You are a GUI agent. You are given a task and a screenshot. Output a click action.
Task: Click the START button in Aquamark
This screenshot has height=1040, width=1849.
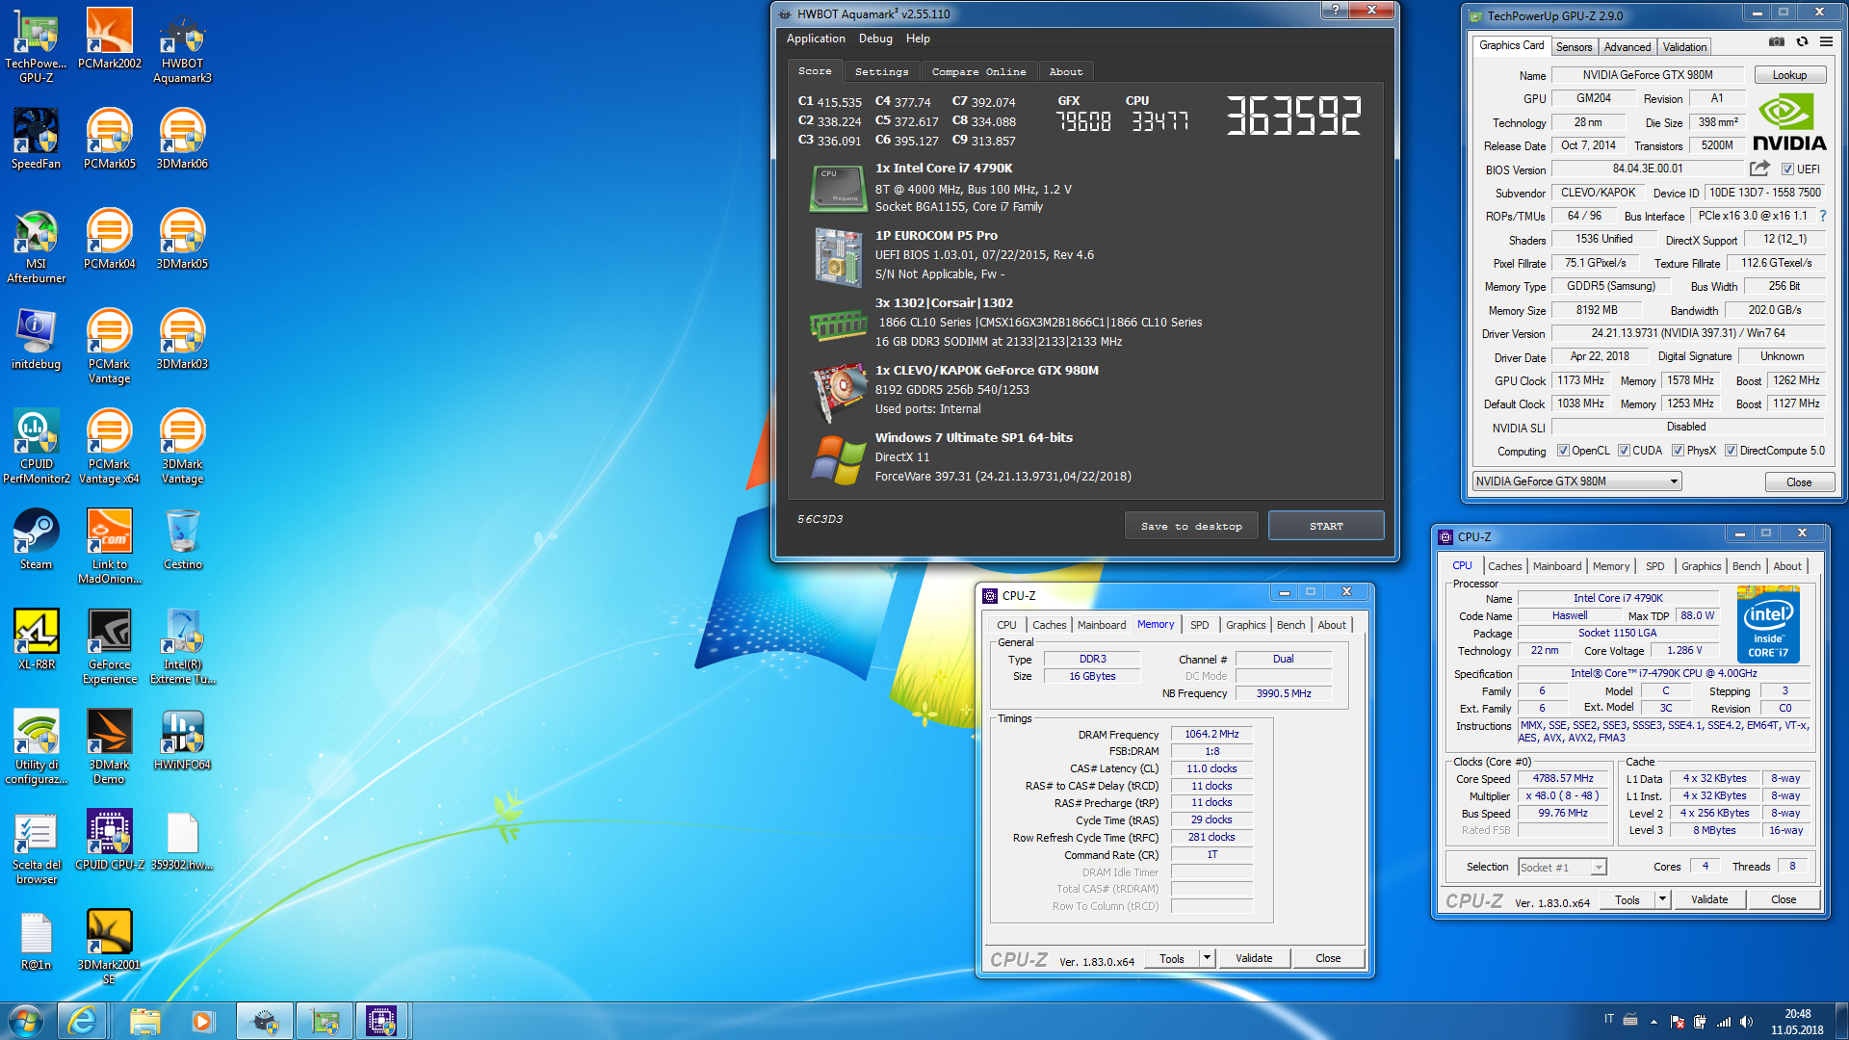pyautogui.click(x=1326, y=526)
